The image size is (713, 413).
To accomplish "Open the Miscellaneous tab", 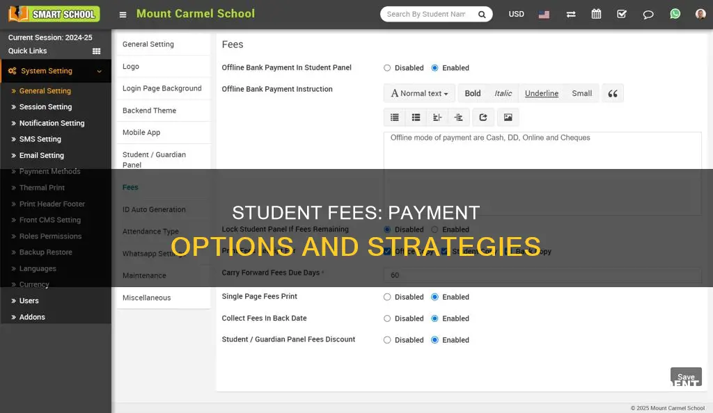I will (163, 298).
